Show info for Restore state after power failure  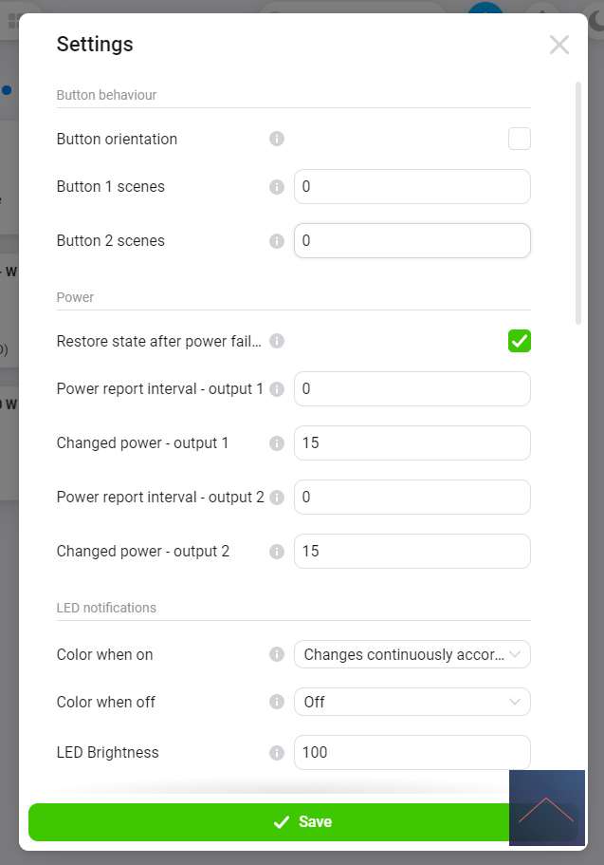click(x=277, y=341)
